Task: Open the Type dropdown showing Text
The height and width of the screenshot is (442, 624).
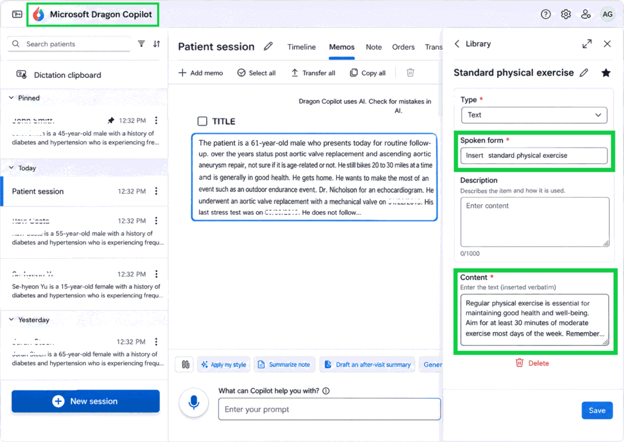Action: 534,115
